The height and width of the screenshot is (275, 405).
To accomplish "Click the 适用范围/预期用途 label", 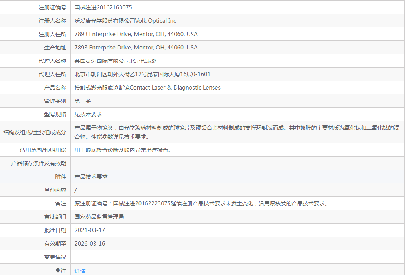I will pyautogui.click(x=43, y=150).
